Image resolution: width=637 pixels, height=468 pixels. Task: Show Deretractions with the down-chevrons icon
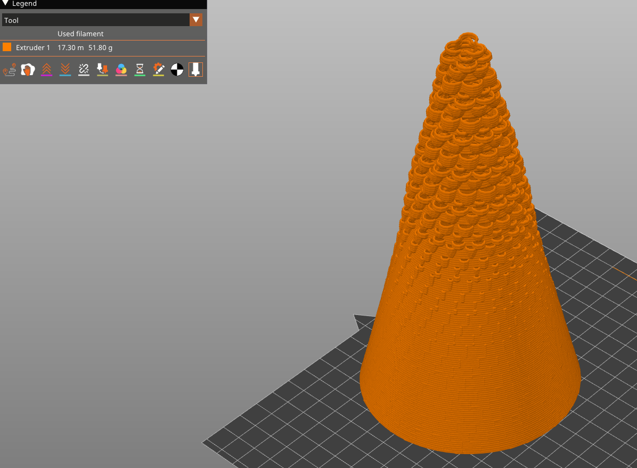coord(65,70)
